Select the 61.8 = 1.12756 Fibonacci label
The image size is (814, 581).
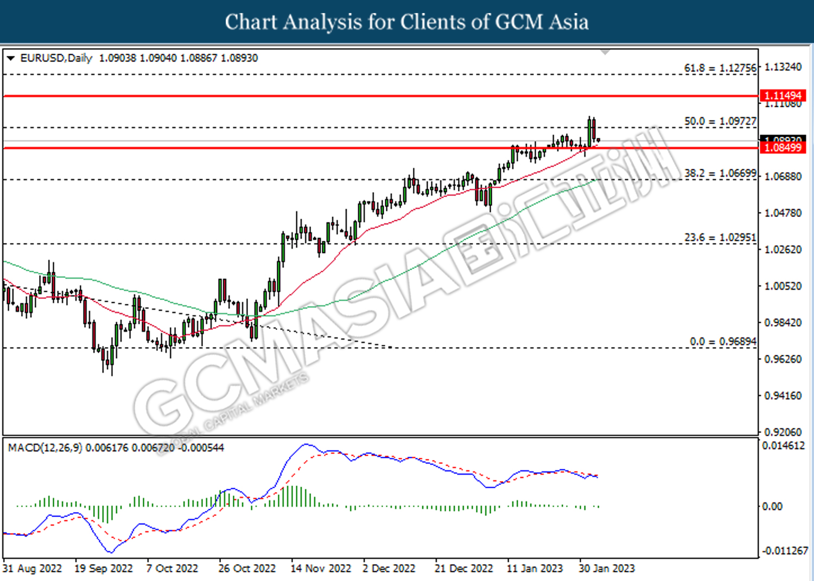click(x=720, y=68)
